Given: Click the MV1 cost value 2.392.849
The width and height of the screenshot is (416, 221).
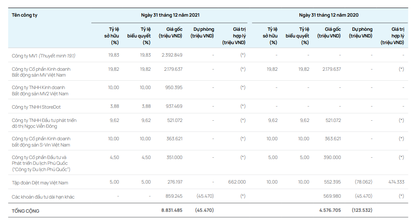Looking at the screenshot, I should (x=172, y=55).
